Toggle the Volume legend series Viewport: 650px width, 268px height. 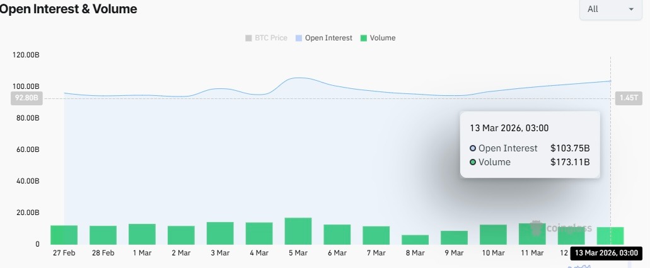[x=377, y=38]
